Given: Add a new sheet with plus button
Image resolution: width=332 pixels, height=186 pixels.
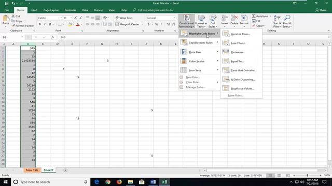Looking at the screenshot, I should point(65,170).
